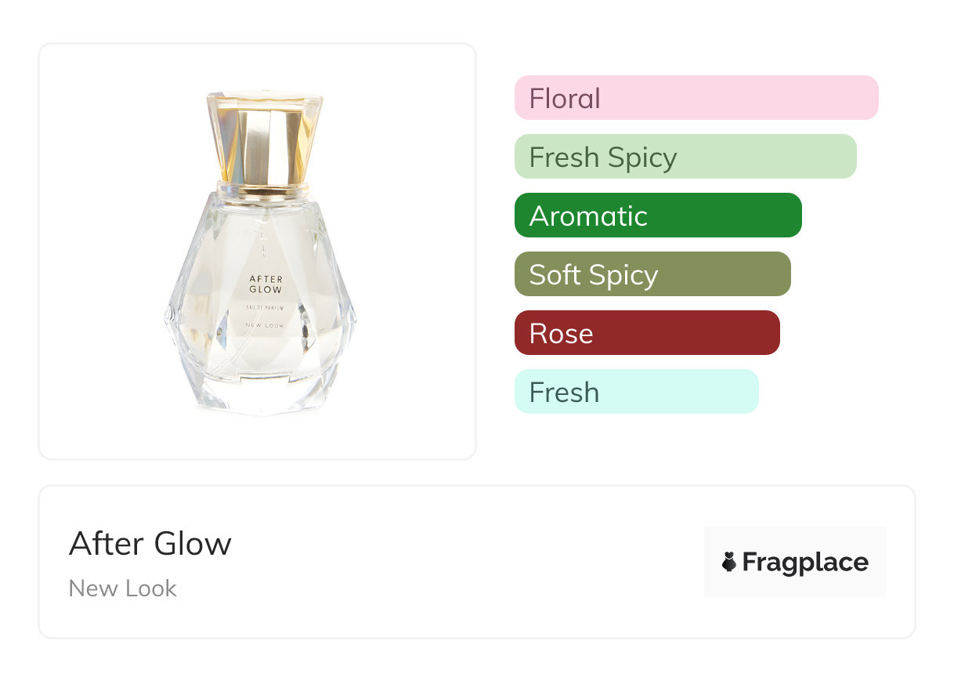Click the word Aromatic in the green bar
This screenshot has height=677, width=954.
click(x=588, y=215)
